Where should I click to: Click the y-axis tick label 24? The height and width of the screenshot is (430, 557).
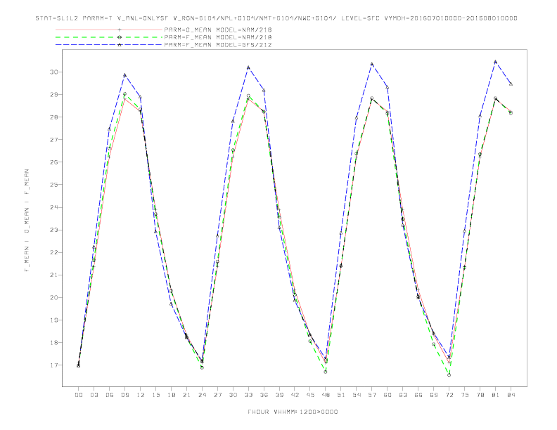coord(54,207)
